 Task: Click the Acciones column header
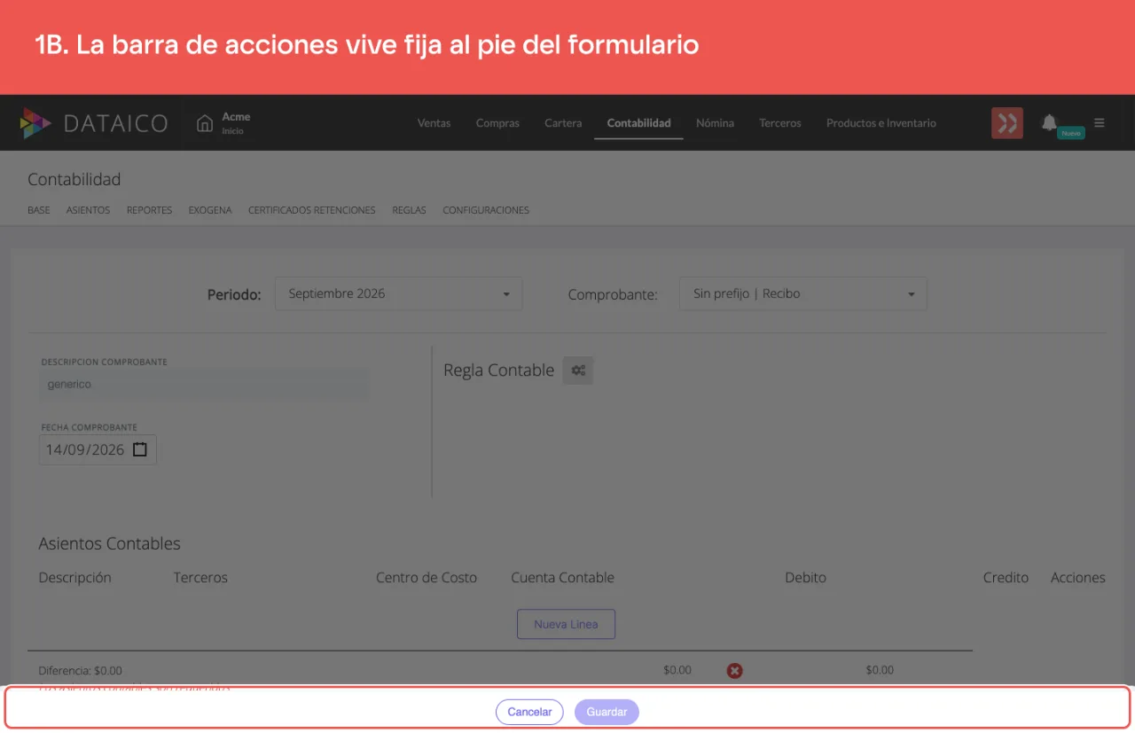[x=1078, y=578]
